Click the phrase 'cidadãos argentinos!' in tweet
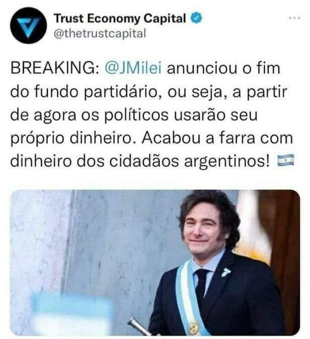 click(190, 161)
